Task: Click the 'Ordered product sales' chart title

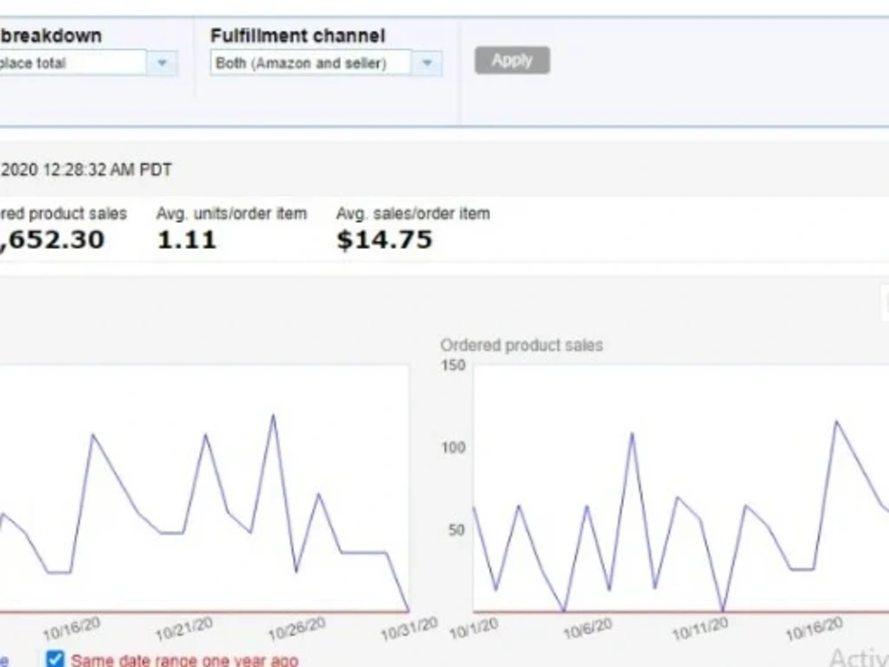Action: [522, 345]
